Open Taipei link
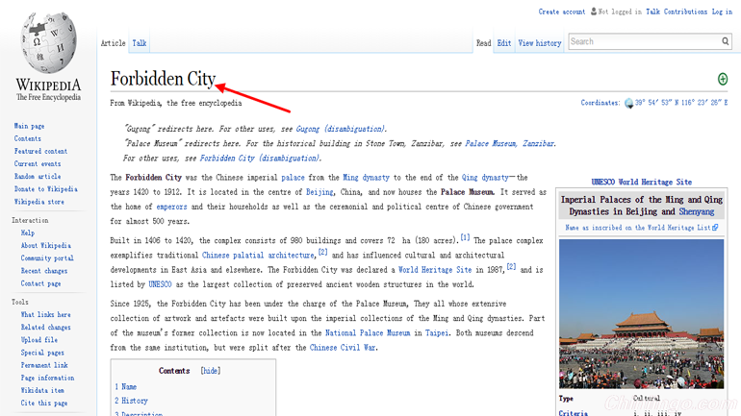 pos(437,333)
